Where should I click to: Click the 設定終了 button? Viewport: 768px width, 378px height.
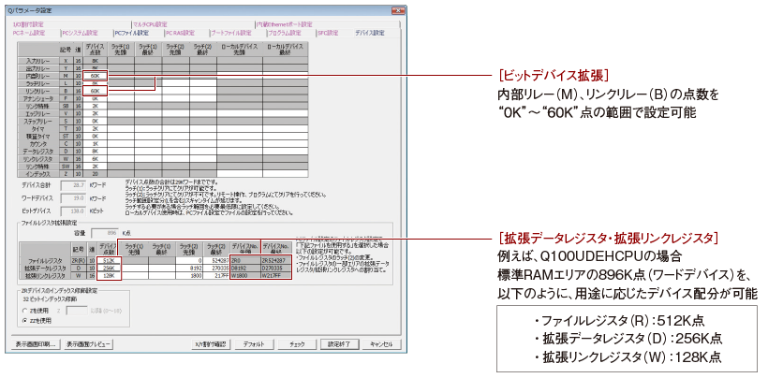tap(339, 344)
